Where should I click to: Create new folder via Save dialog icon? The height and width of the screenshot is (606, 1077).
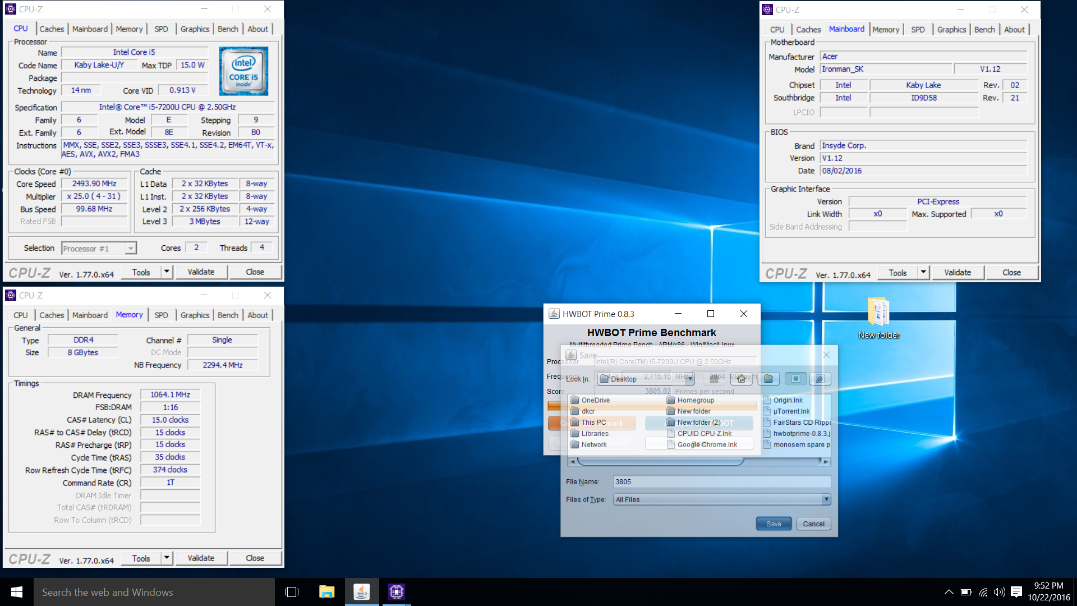click(768, 379)
